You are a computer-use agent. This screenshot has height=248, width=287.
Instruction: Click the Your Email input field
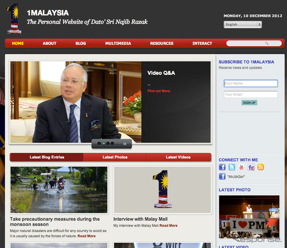(x=251, y=94)
